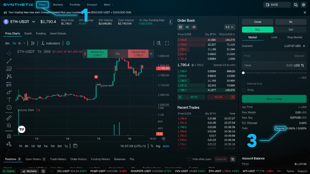
Task: Switch order side to Sell
Action: (291, 30)
